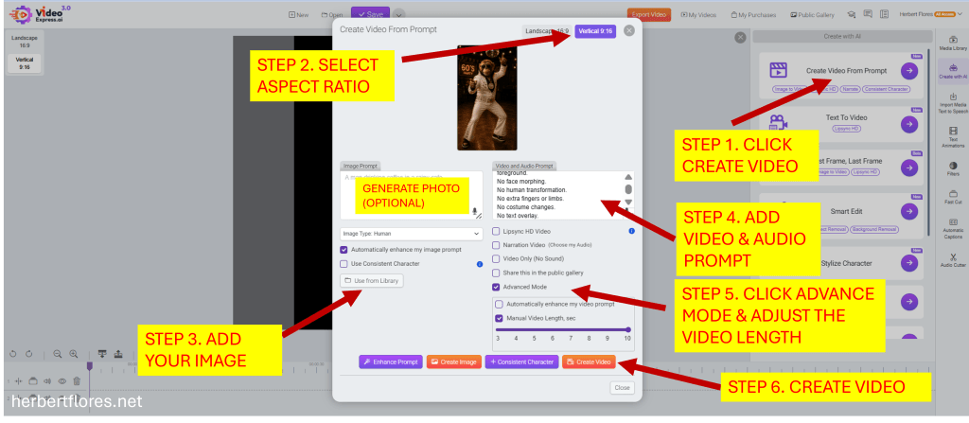
Task: Enable Use Consistent Character checkbox
Action: 344,263
